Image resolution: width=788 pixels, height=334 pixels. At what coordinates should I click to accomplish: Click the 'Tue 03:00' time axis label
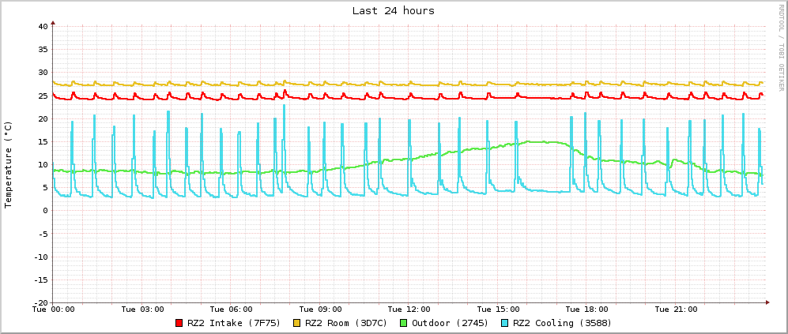(x=143, y=310)
